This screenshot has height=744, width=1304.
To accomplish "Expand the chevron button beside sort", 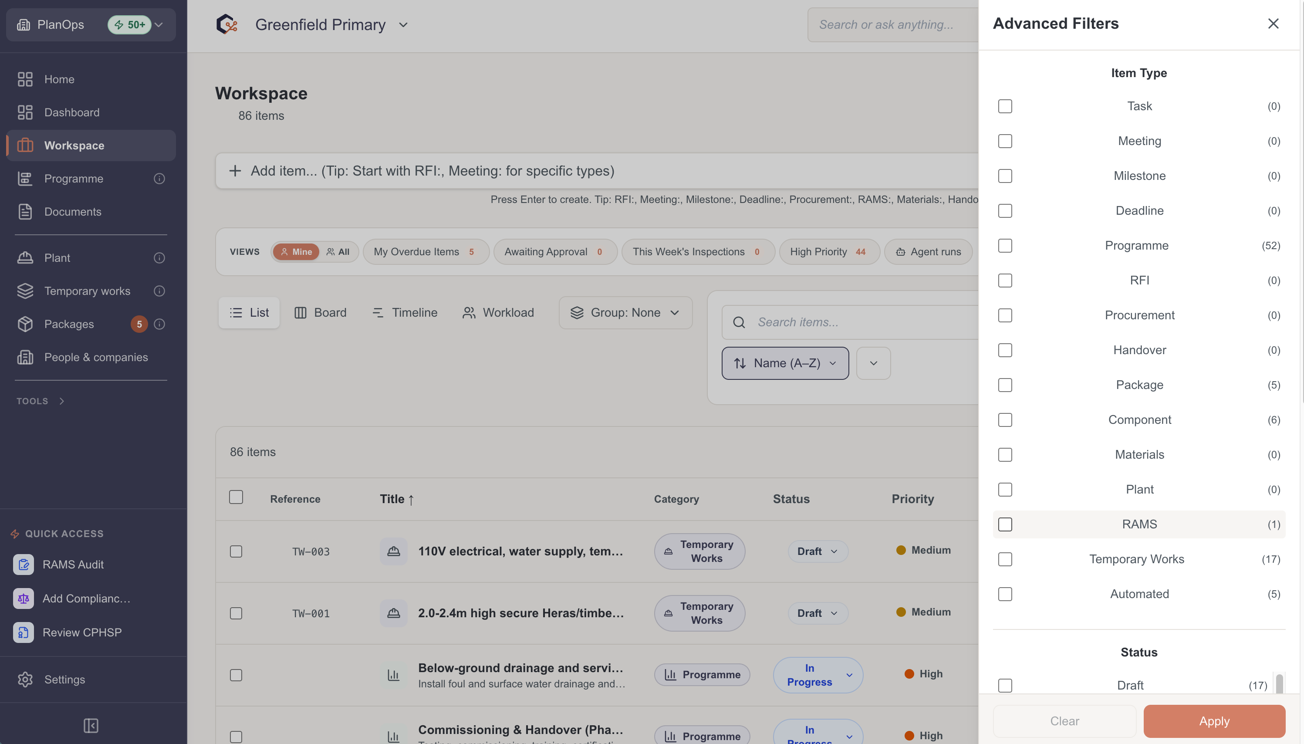I will [x=873, y=363].
